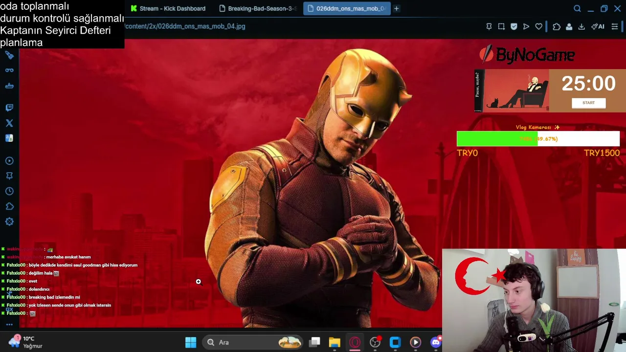Open extensions puzzle icon in sidebar

(x=9, y=206)
